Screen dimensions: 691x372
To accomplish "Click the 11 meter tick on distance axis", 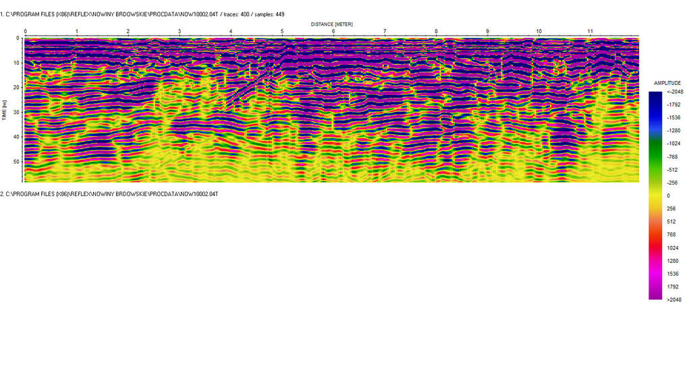I will 590,32.
